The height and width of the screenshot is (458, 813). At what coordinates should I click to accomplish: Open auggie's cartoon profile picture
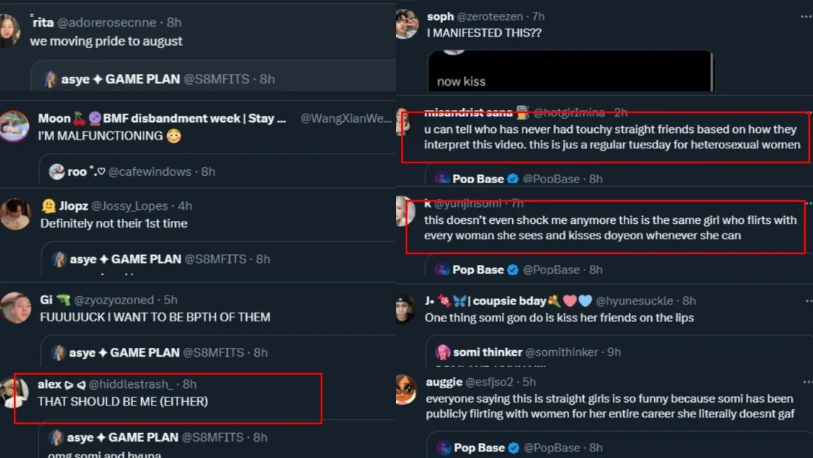coord(406,390)
